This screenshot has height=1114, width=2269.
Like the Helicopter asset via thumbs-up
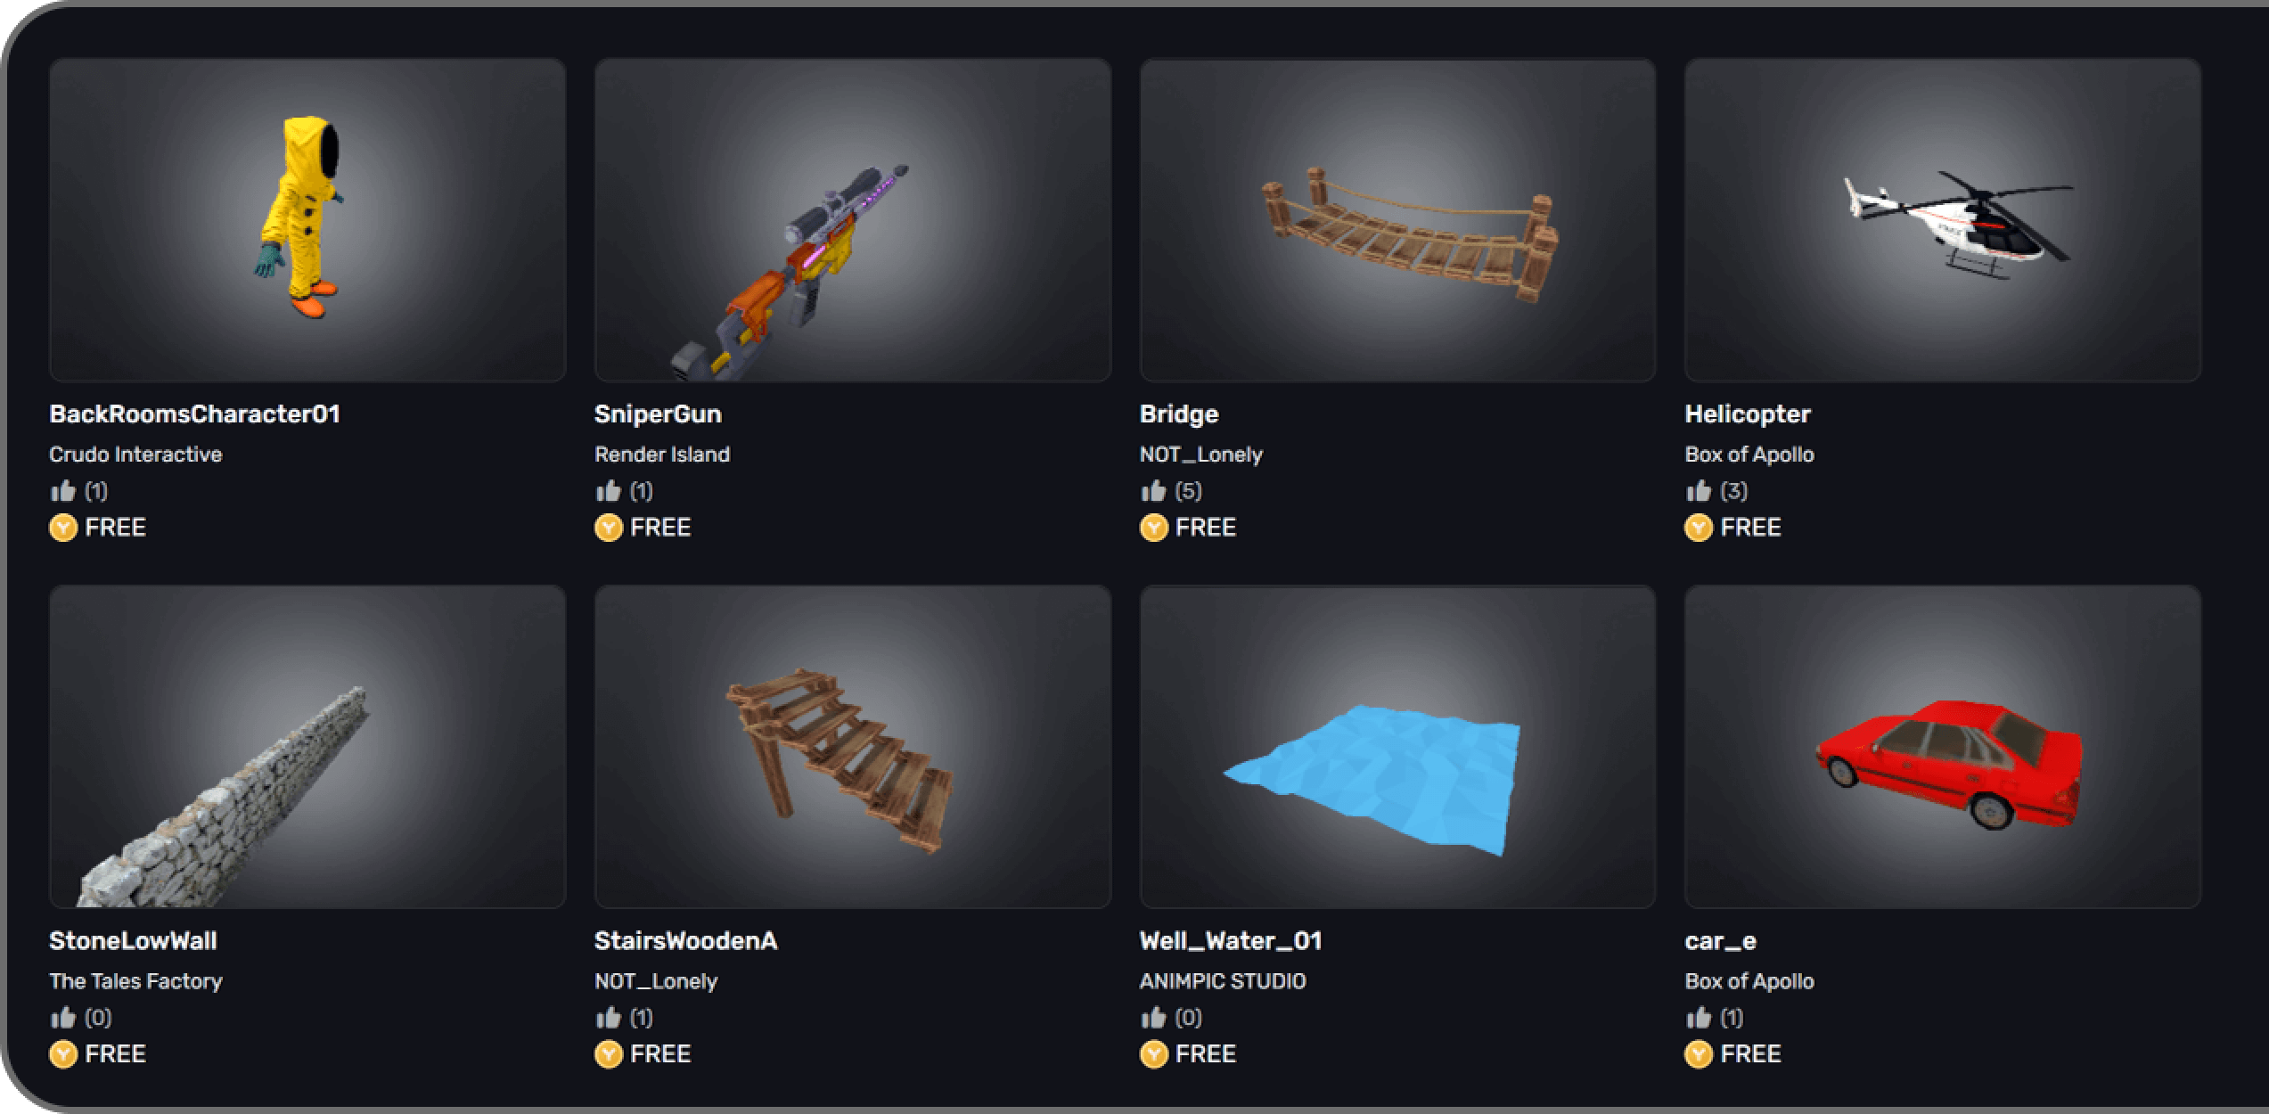point(1699,490)
